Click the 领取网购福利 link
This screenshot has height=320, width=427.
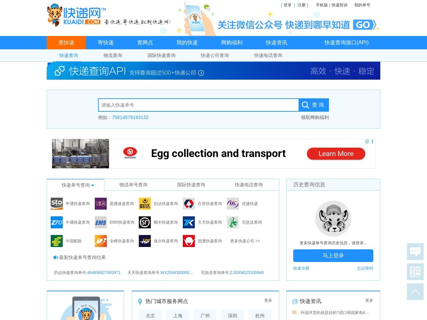click(x=315, y=118)
